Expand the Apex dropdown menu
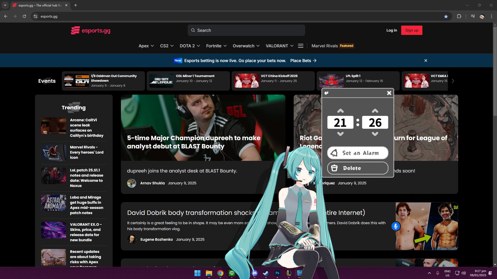497x279 pixels. 146,46
